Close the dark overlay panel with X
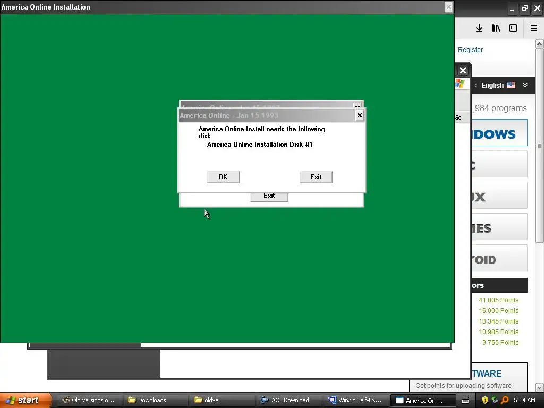The height and width of the screenshot is (408, 544). [x=463, y=71]
